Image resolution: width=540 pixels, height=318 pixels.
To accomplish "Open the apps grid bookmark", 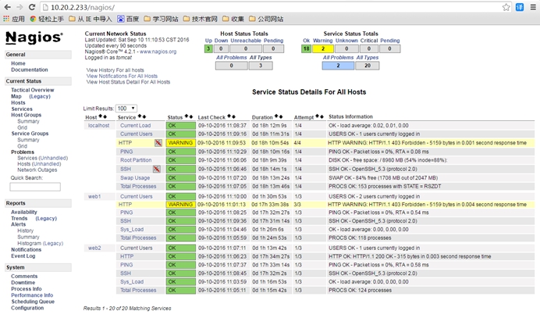I will 14,19.
